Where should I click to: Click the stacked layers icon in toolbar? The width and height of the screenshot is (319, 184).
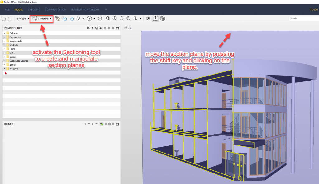pos(162,18)
